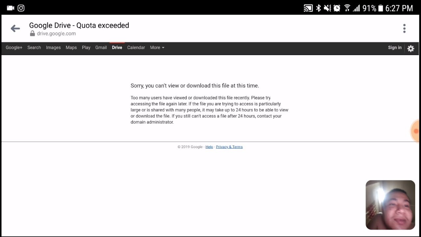
Task: Open Google+ in the top bar
Action: tap(14, 47)
